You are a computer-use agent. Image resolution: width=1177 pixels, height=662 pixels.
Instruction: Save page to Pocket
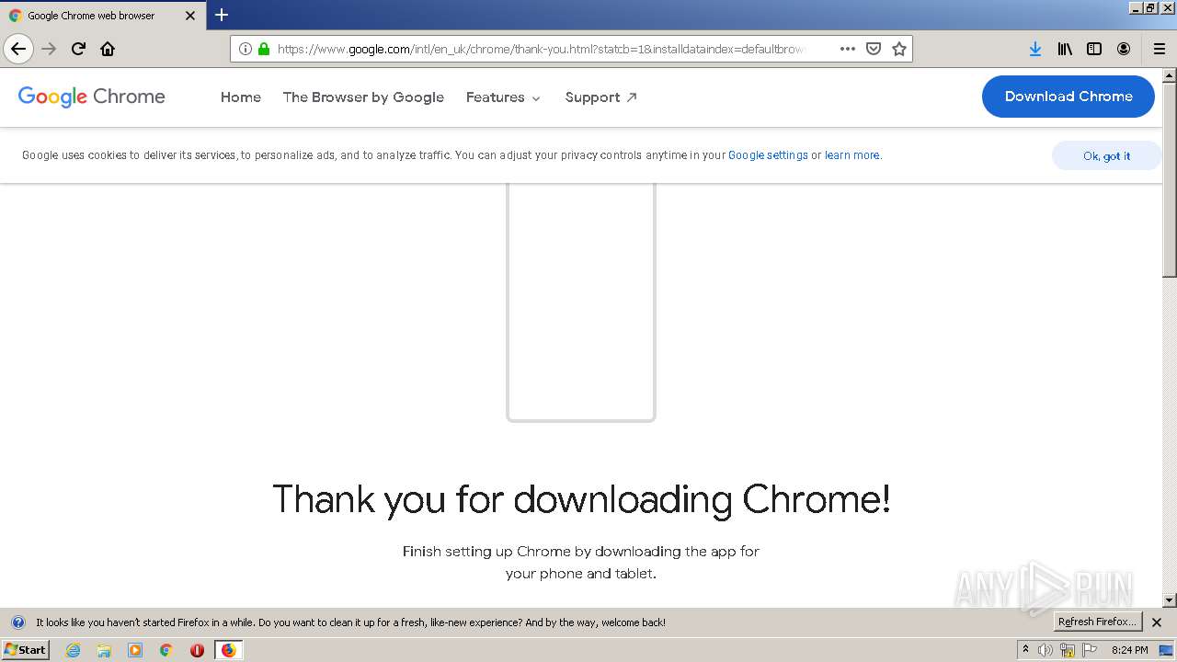[874, 49]
